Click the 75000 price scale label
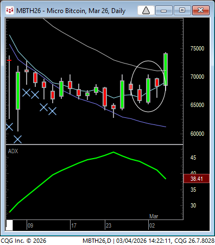Image resolution: width=215 pixels, height=245 pixels. [197, 48]
